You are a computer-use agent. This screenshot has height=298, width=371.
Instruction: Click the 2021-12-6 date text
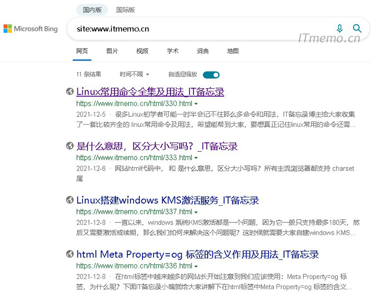(91, 169)
